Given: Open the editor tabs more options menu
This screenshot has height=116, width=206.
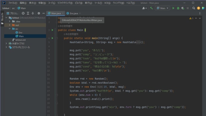Looking at the screenshot, I should coord(200,13).
